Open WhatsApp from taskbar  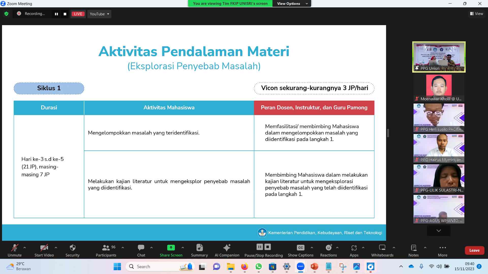(x=258, y=267)
